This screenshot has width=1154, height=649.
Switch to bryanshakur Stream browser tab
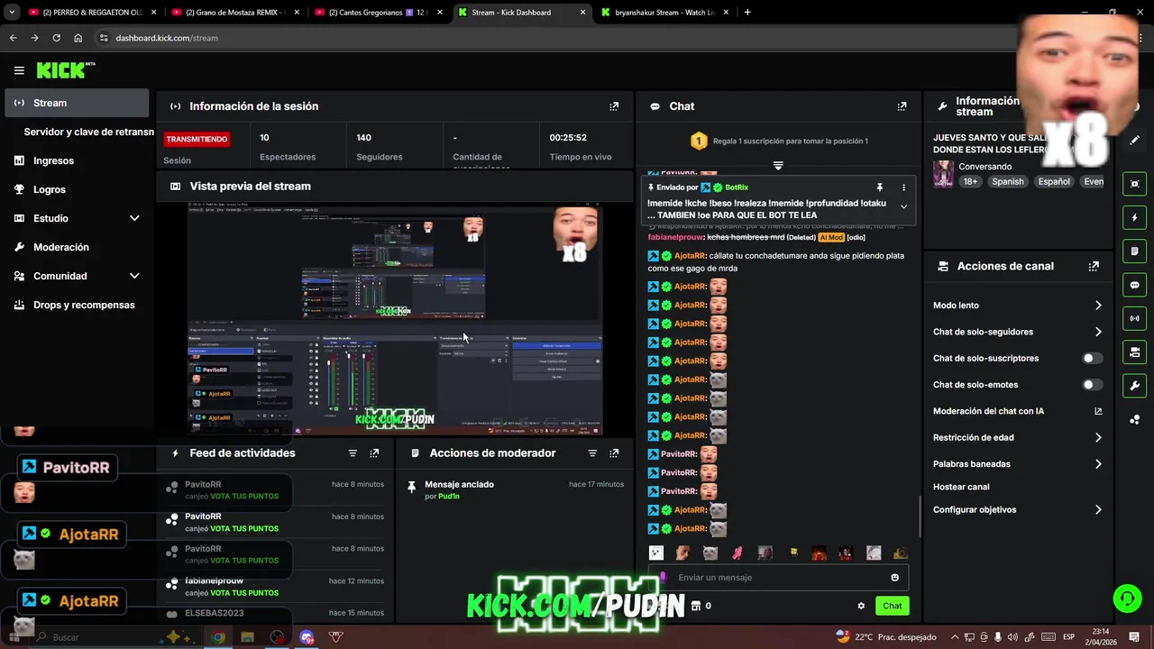click(664, 13)
